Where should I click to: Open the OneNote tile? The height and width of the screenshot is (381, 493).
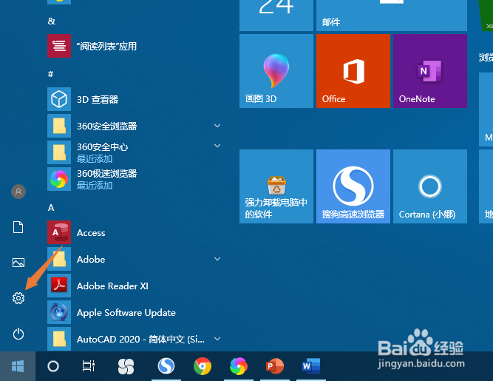[430, 71]
